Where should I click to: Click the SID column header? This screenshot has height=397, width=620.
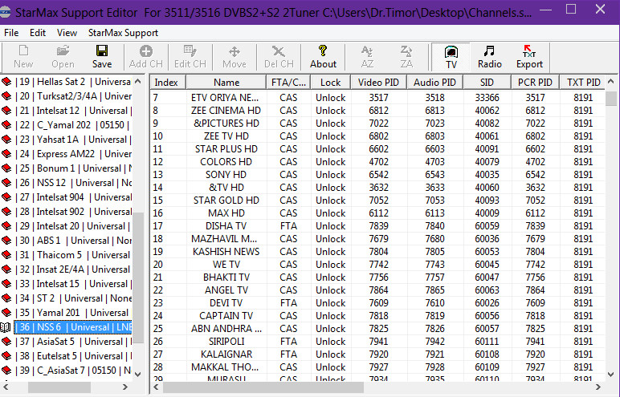coord(487,82)
